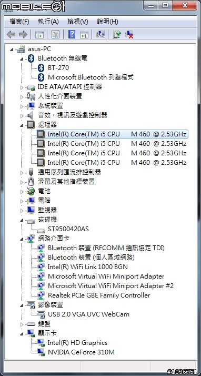Viewport: 201px width, 376px height.
Task: Click the Bluetooth 無線電 category icon
Action: (31, 58)
